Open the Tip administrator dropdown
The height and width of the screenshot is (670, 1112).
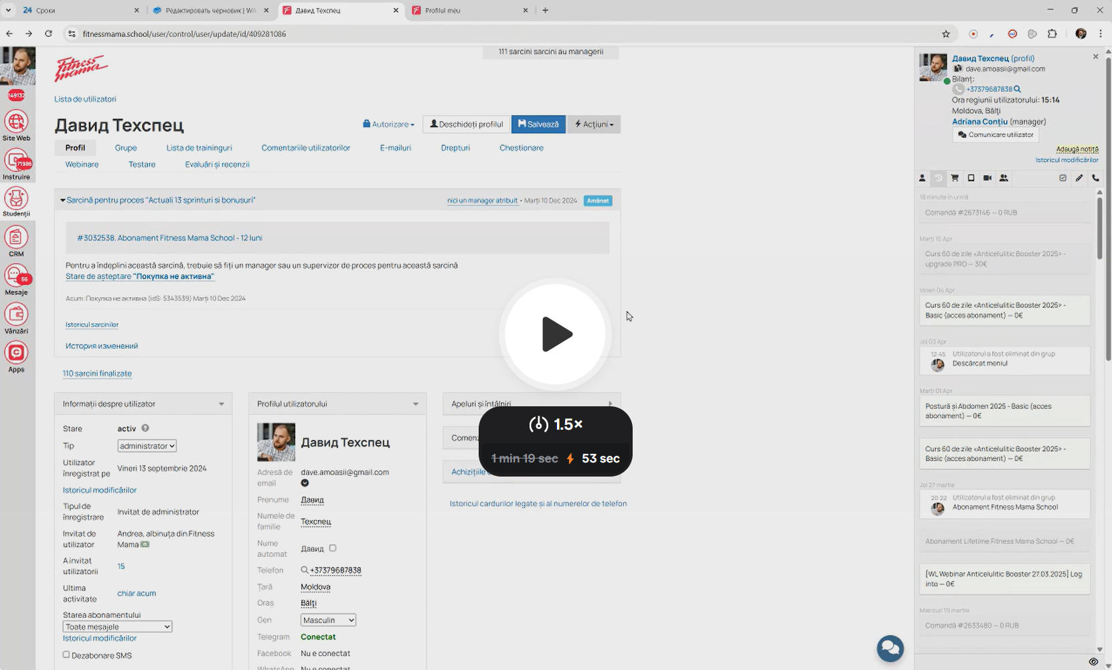(147, 446)
